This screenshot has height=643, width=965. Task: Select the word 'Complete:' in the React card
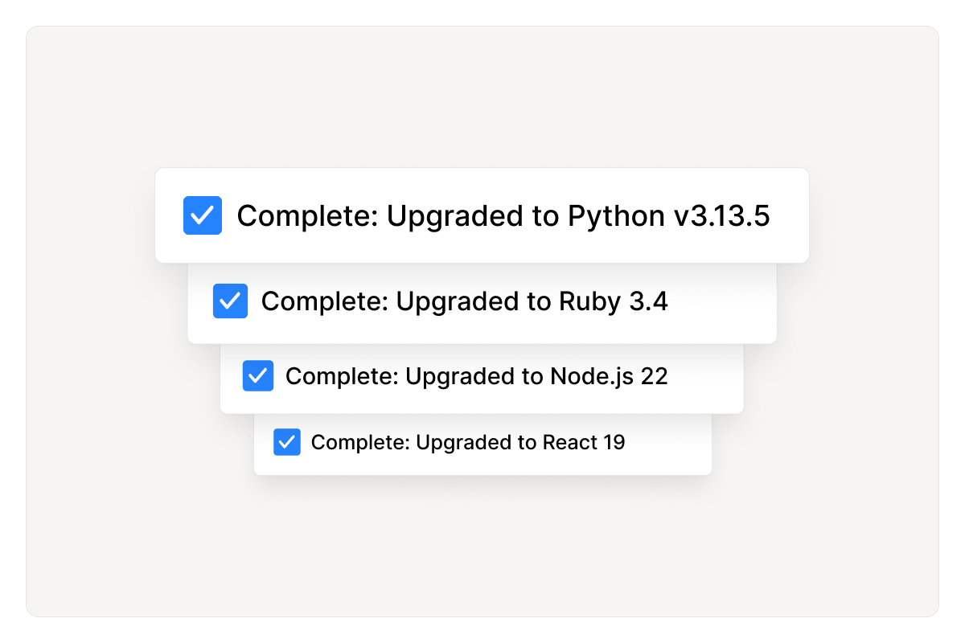tap(360, 442)
